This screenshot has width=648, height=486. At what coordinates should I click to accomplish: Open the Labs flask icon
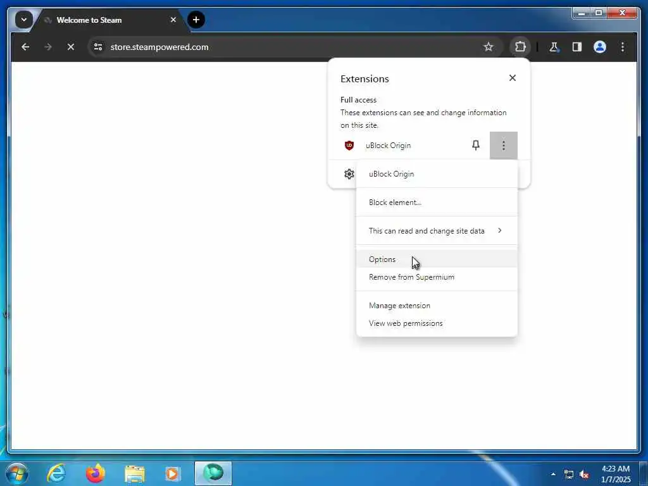(x=554, y=47)
